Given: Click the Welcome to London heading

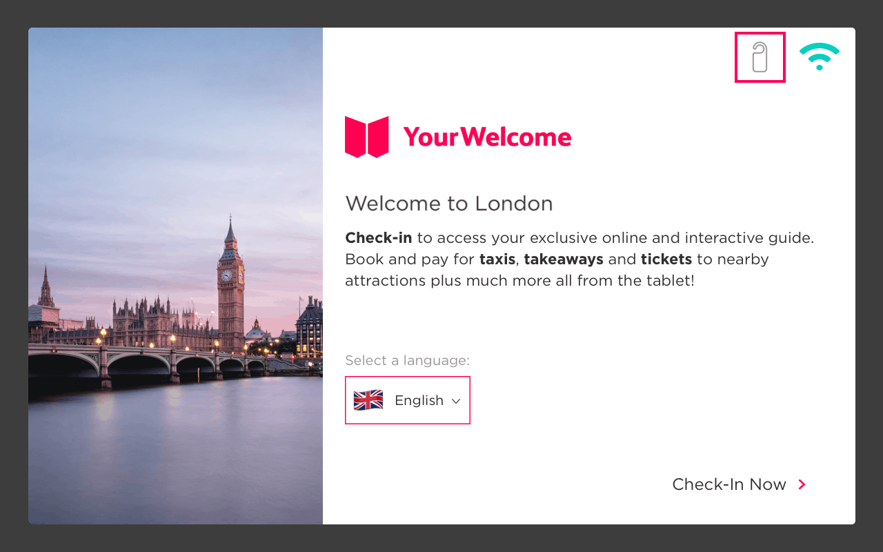Looking at the screenshot, I should (449, 204).
